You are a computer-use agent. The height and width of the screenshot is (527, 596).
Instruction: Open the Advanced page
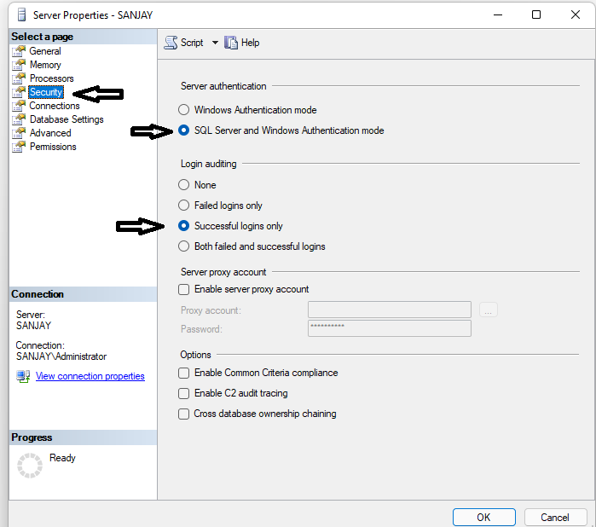pos(50,133)
